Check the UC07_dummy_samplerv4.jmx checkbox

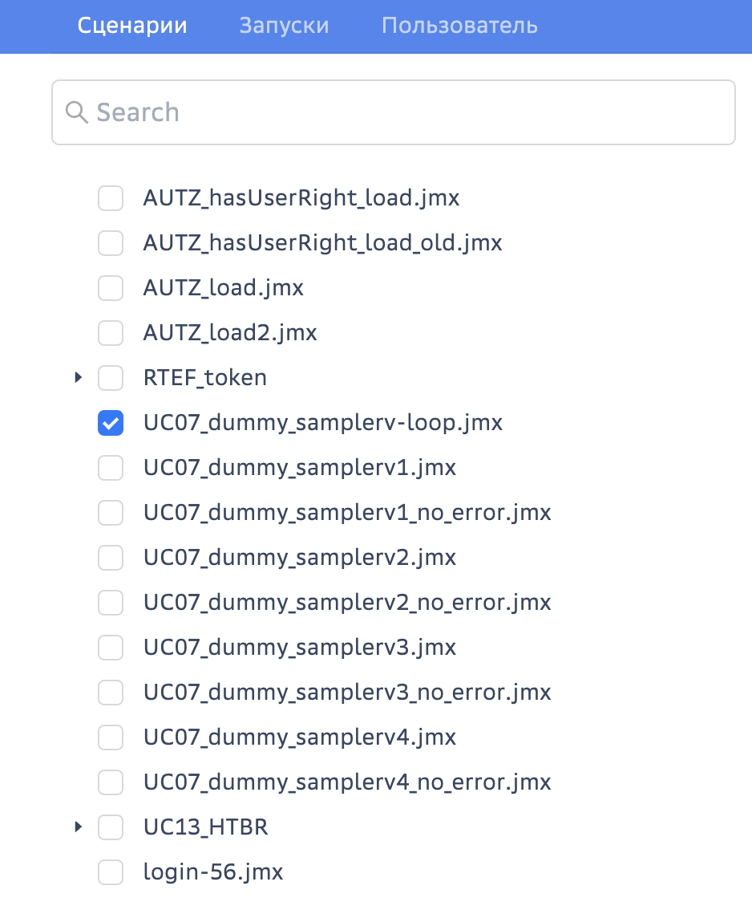click(111, 737)
